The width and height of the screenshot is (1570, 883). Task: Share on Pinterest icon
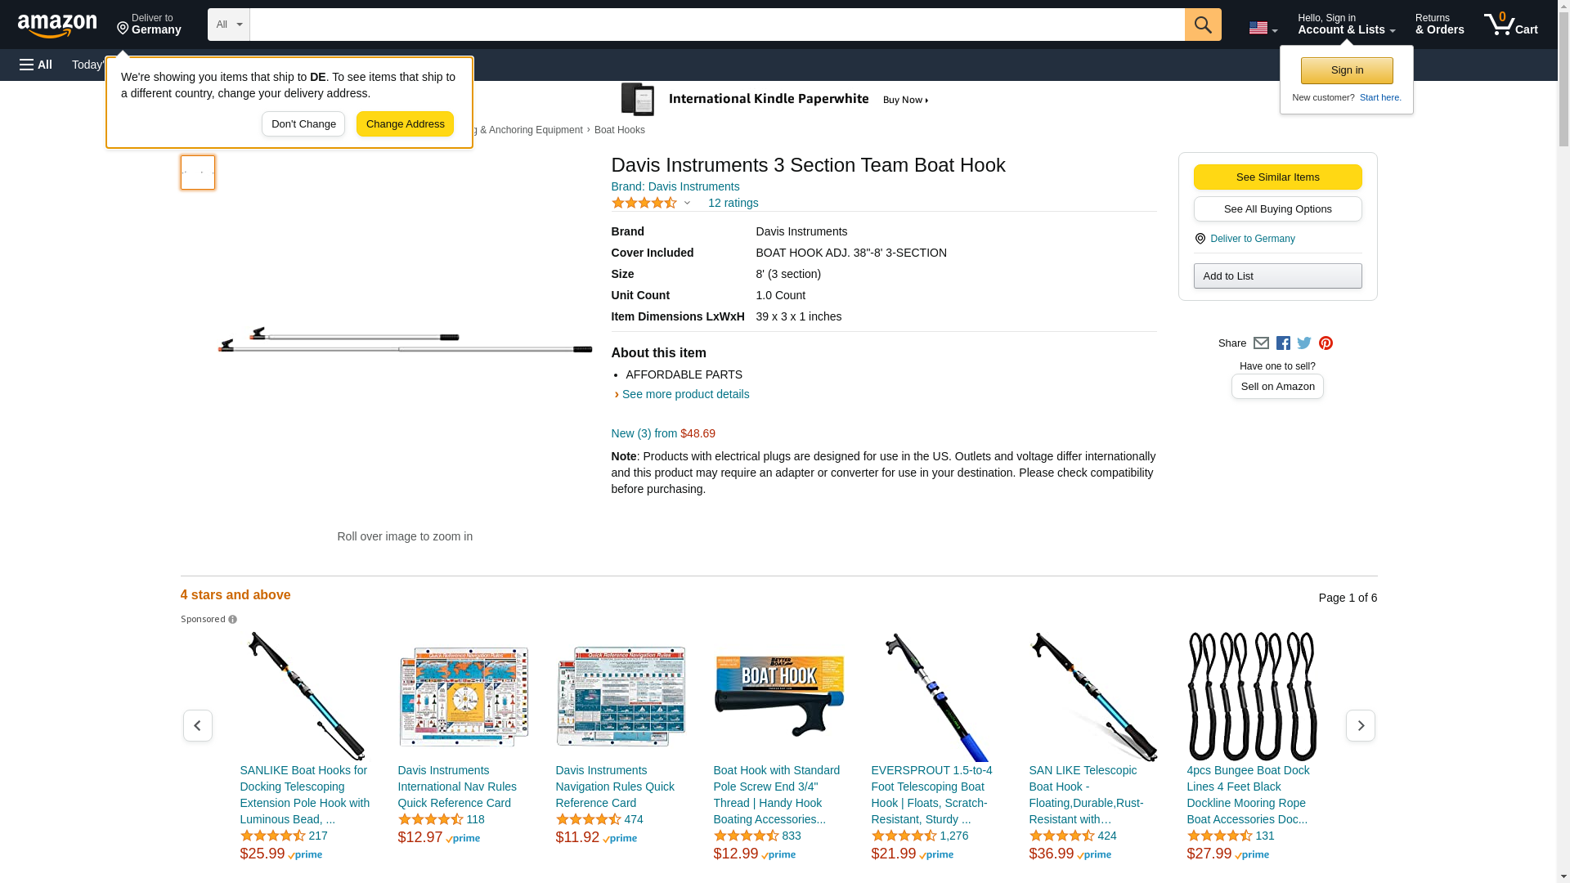click(1326, 343)
